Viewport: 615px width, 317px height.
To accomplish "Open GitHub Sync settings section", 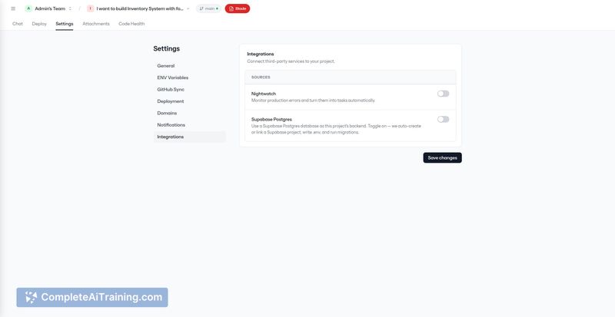I will [190, 89].
